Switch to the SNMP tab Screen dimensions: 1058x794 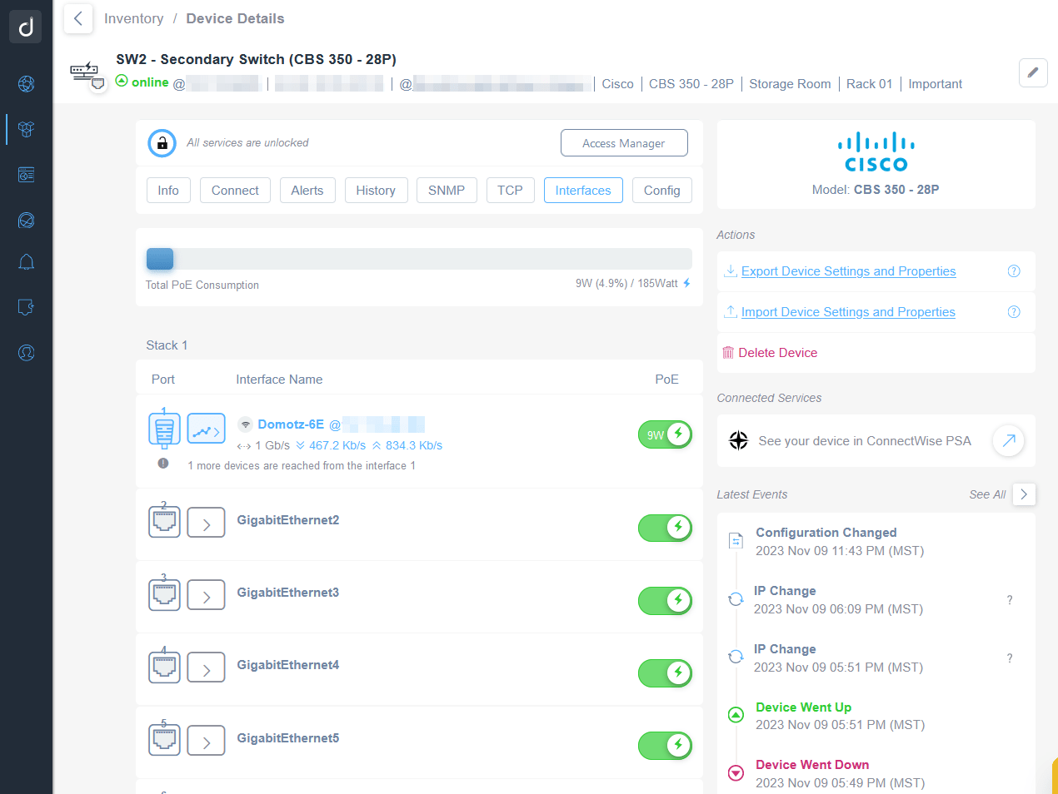(447, 190)
